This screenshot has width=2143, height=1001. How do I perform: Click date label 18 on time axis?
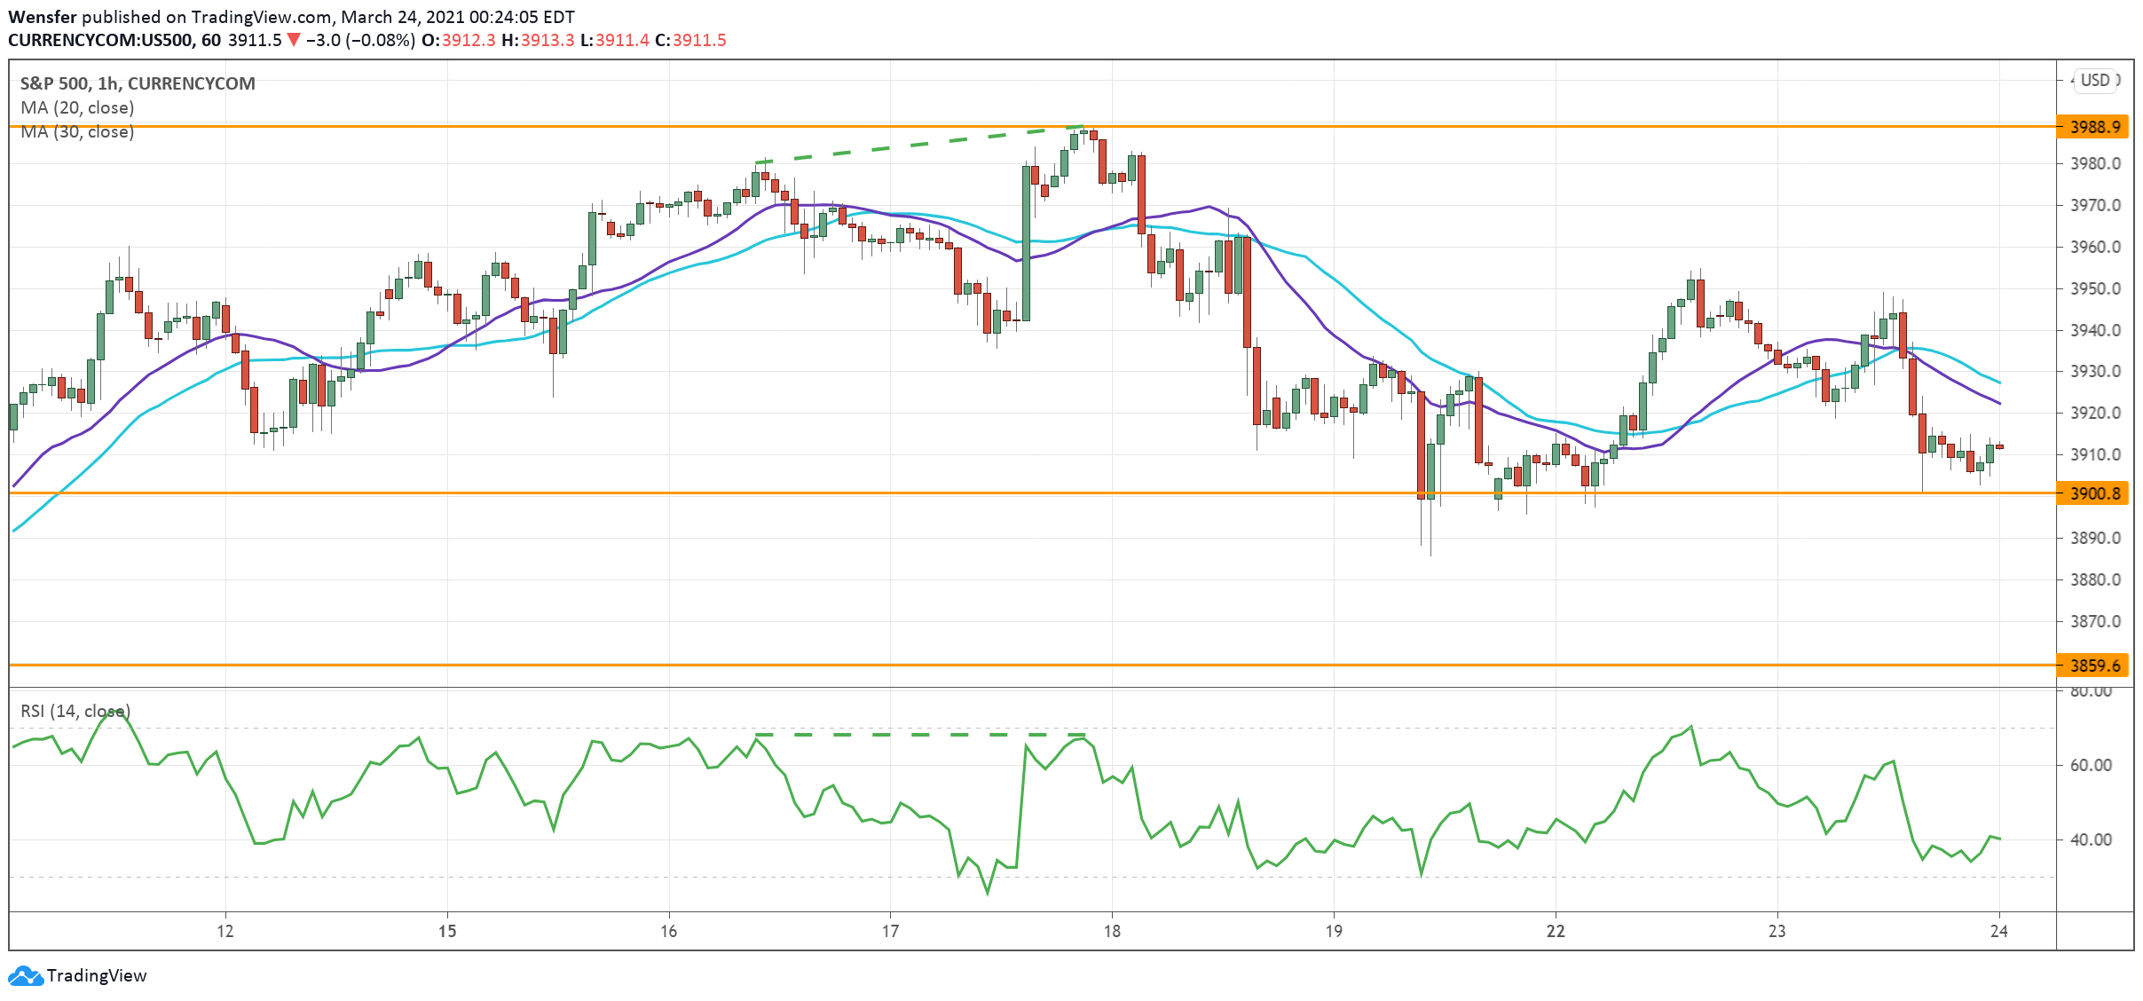1111,931
